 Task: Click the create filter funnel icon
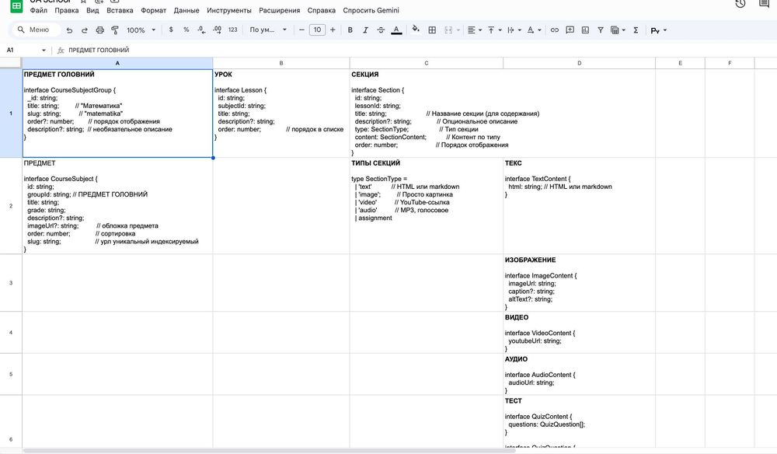[x=601, y=30]
